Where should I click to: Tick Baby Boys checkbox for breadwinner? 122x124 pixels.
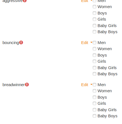click(x=94, y=116)
